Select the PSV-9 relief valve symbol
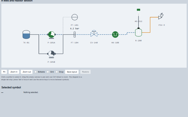The width and height of the screenshot is (188, 117). coord(161,16)
